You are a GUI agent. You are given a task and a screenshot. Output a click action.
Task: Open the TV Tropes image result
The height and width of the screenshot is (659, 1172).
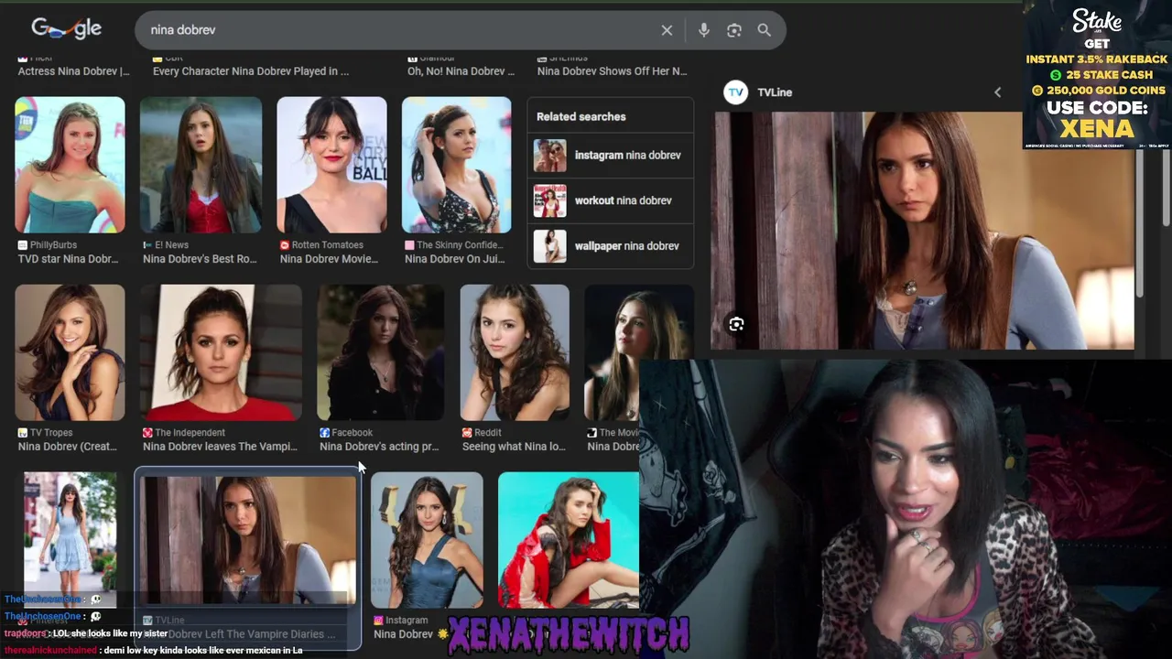(x=70, y=352)
